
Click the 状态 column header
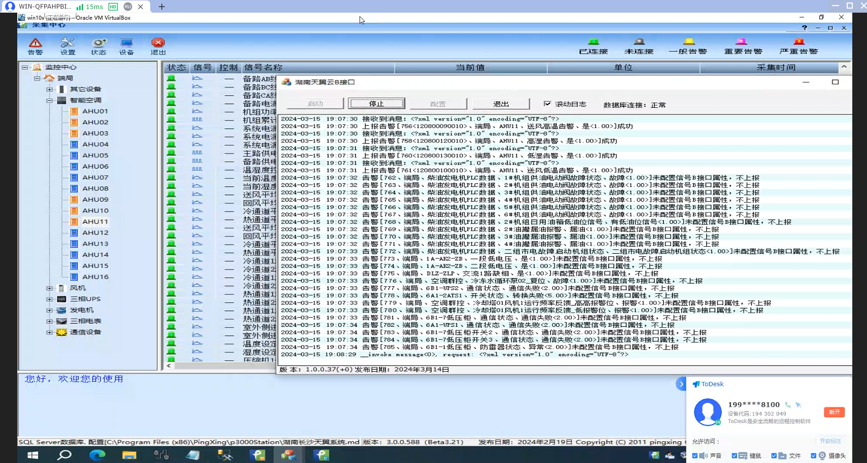pos(177,67)
